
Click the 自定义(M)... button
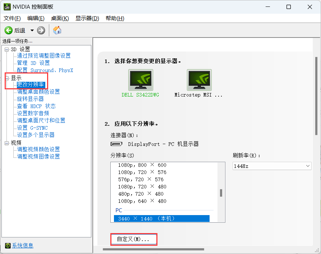tap(134, 239)
